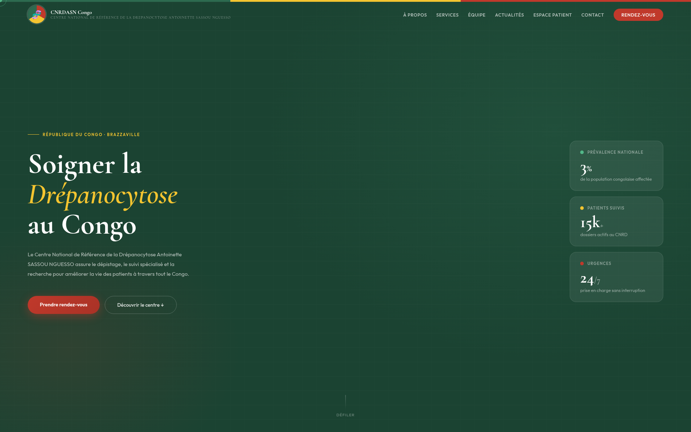Image resolution: width=691 pixels, height=432 pixels.
Task: Open the ESPACE PATIENT page
Action: coord(552,15)
